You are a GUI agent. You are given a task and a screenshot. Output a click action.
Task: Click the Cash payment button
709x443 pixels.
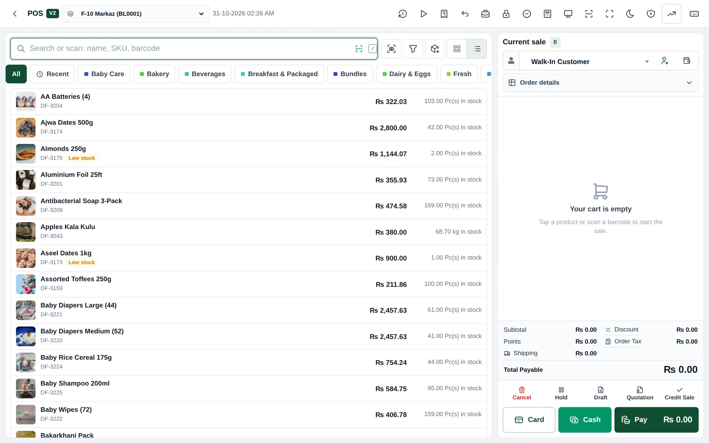(x=585, y=420)
